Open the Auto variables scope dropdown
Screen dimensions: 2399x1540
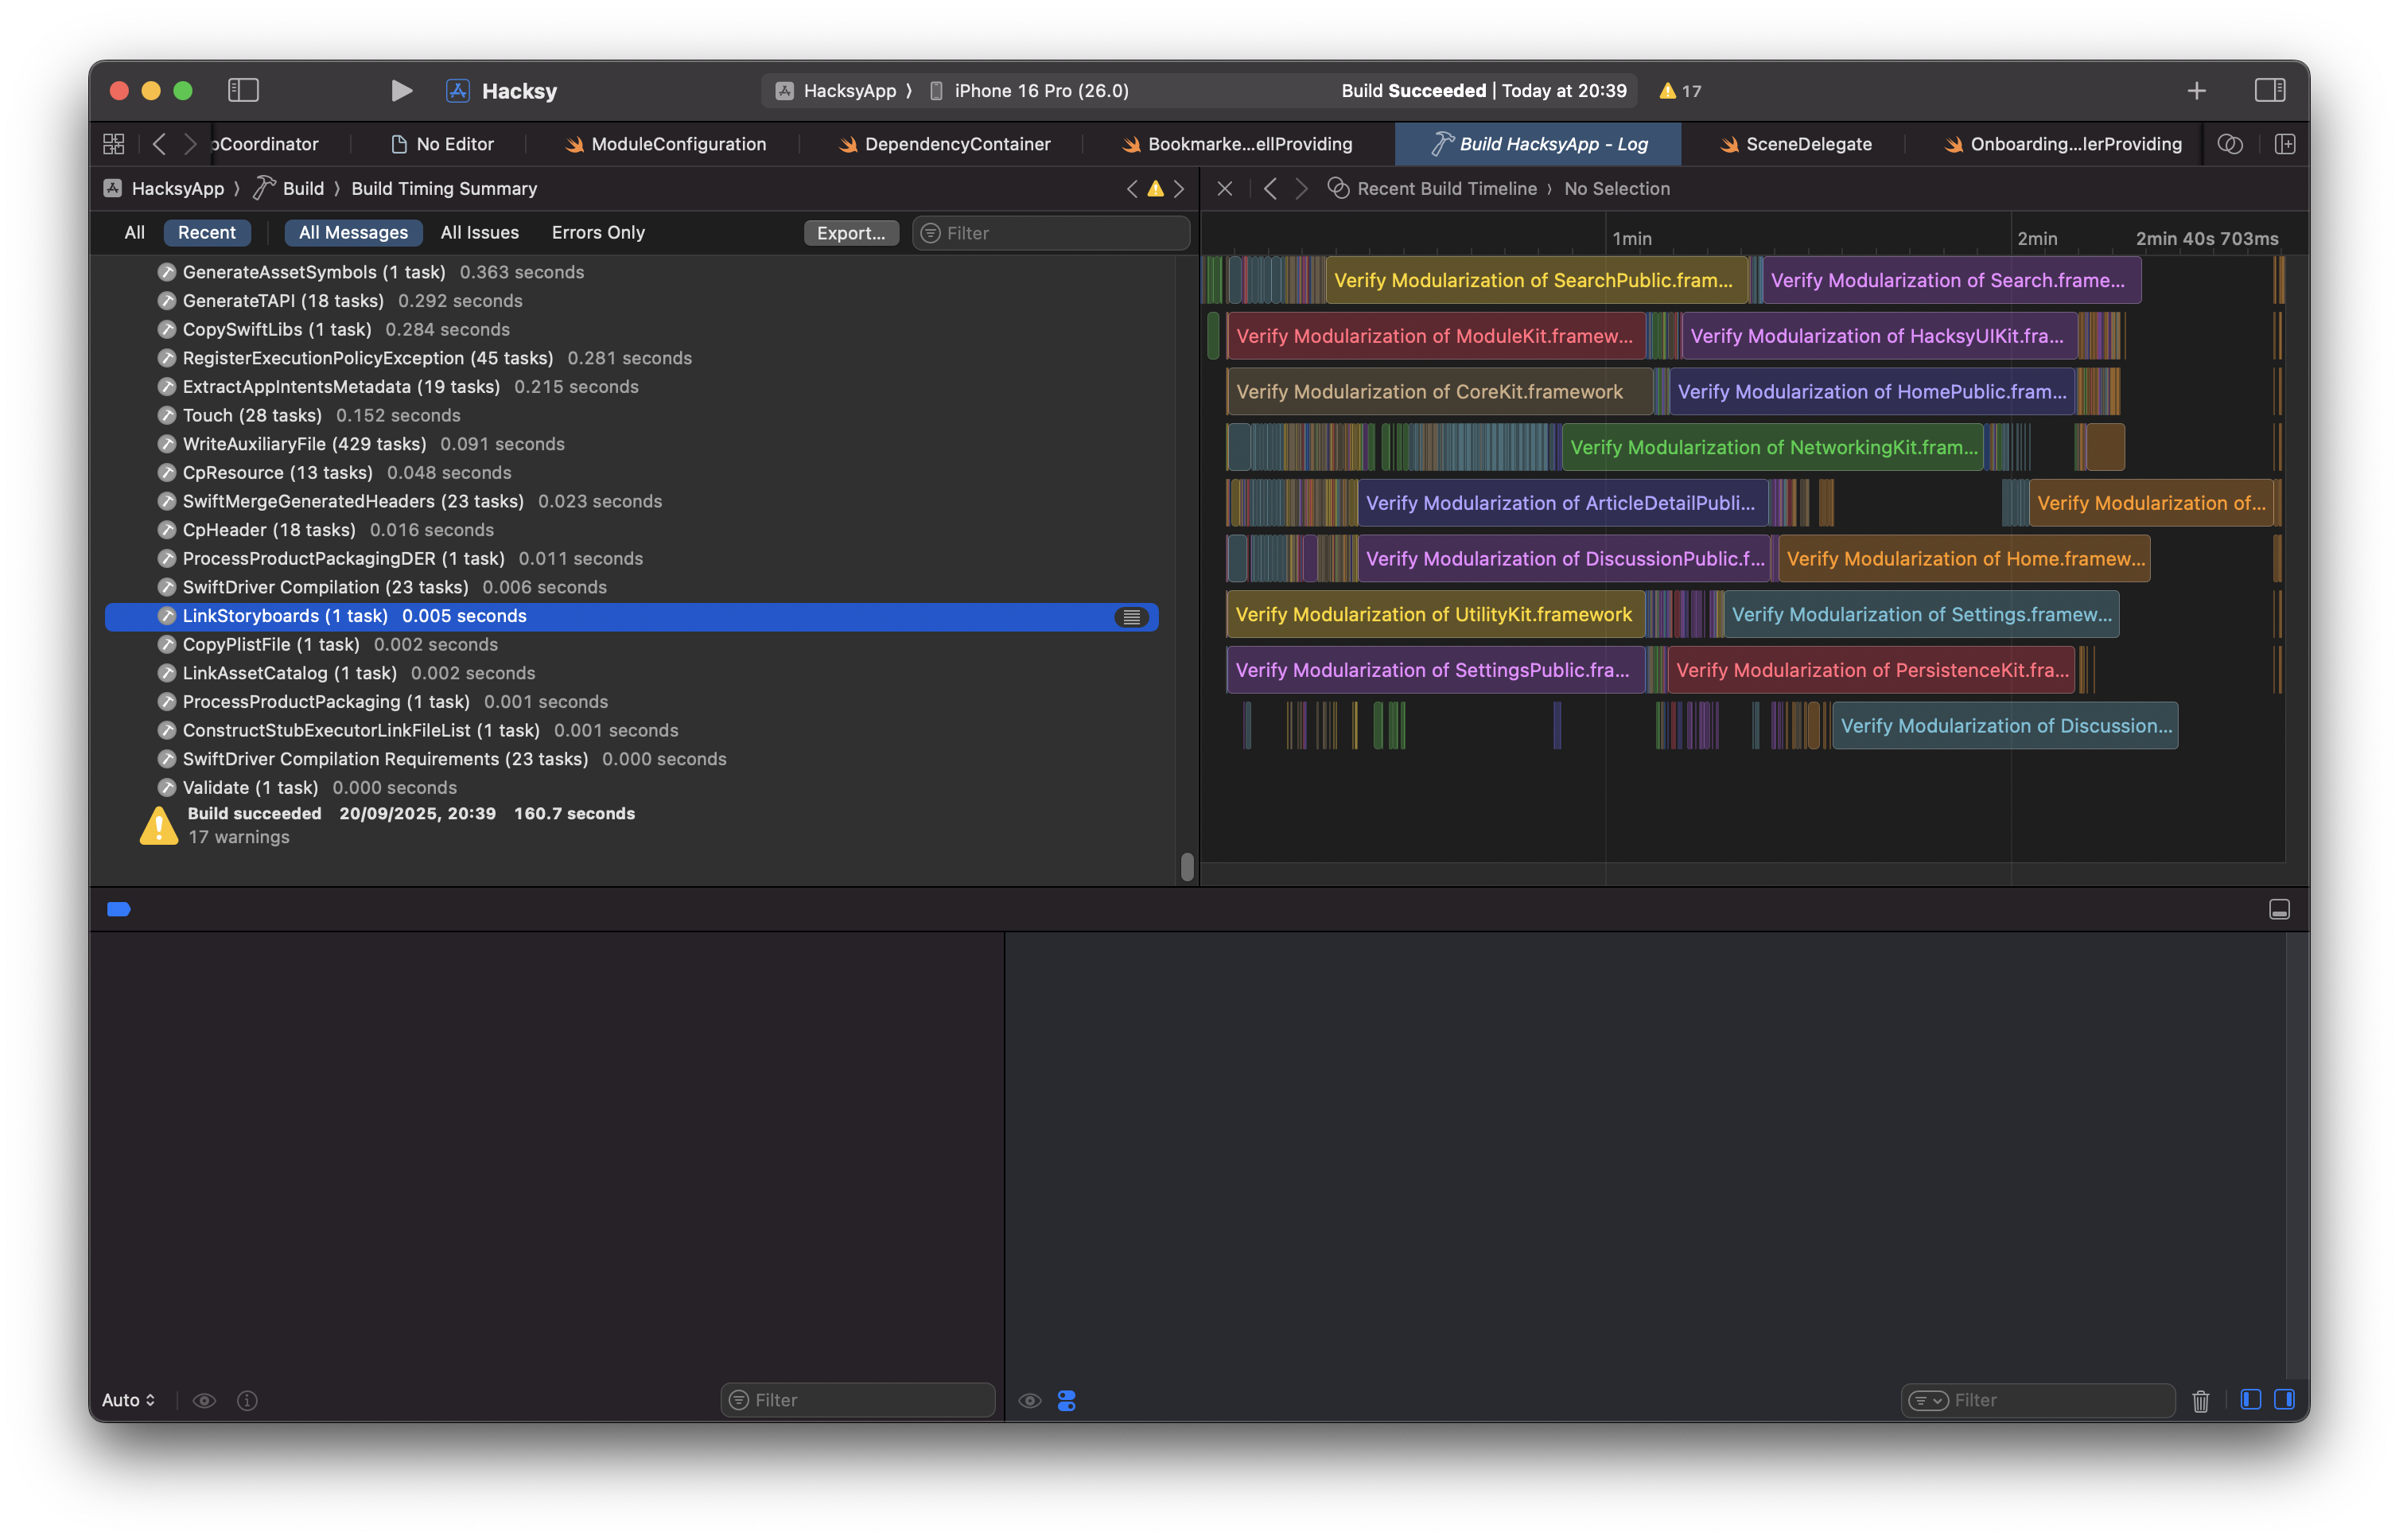[x=128, y=1400]
